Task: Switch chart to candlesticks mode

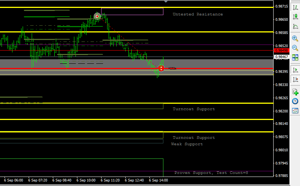Action: pyautogui.click(x=295, y=17)
